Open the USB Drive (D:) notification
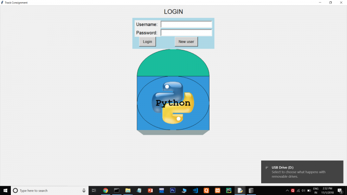The height and width of the screenshot is (195, 347). click(x=302, y=172)
